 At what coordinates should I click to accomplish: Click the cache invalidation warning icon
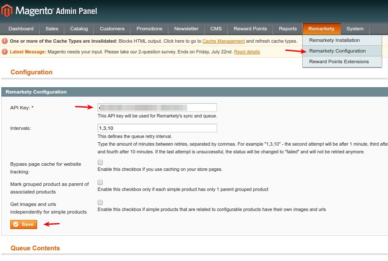[x=5, y=41]
